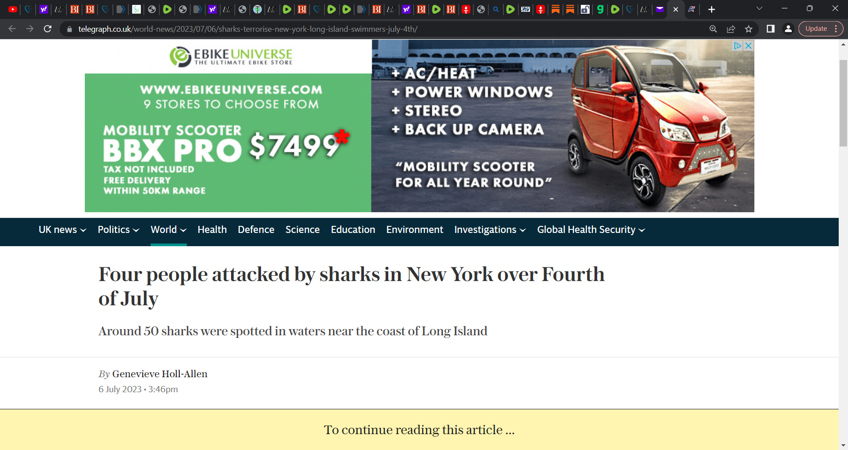Reload the Telegraph page

(x=48, y=29)
